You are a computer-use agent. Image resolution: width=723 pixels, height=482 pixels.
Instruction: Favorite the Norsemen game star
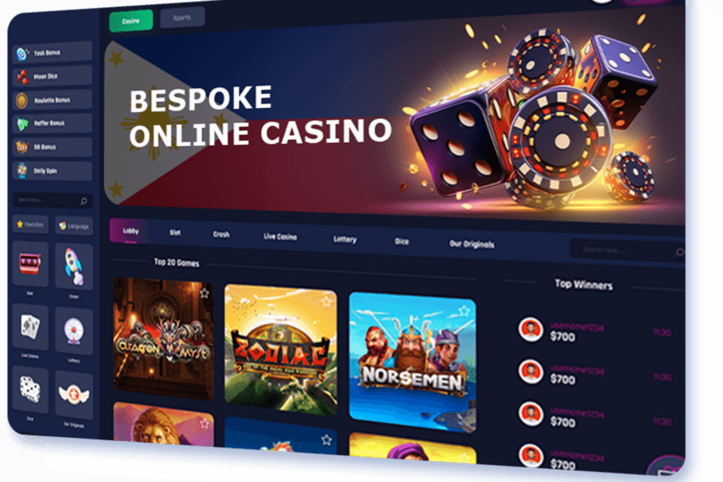[x=464, y=311]
